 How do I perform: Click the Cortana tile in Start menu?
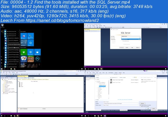tap(30, 43)
